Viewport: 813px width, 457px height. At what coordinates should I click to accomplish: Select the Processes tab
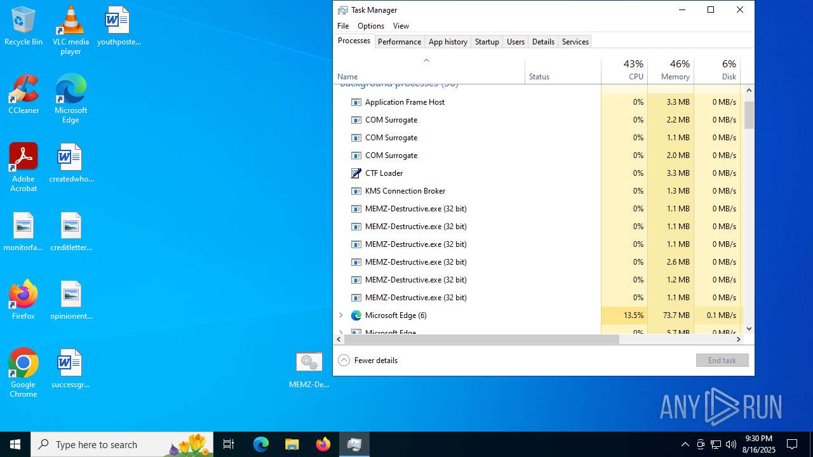coord(354,41)
